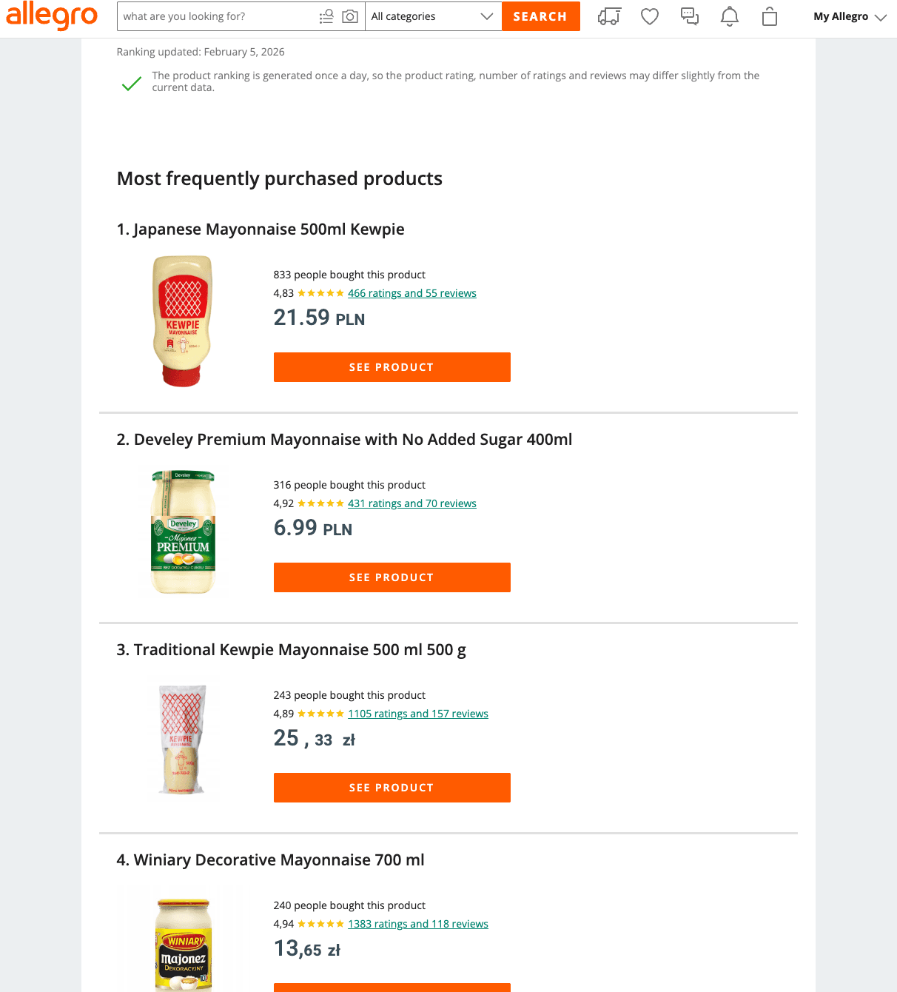
Task: Click My Allegro menu item
Action: (x=841, y=16)
